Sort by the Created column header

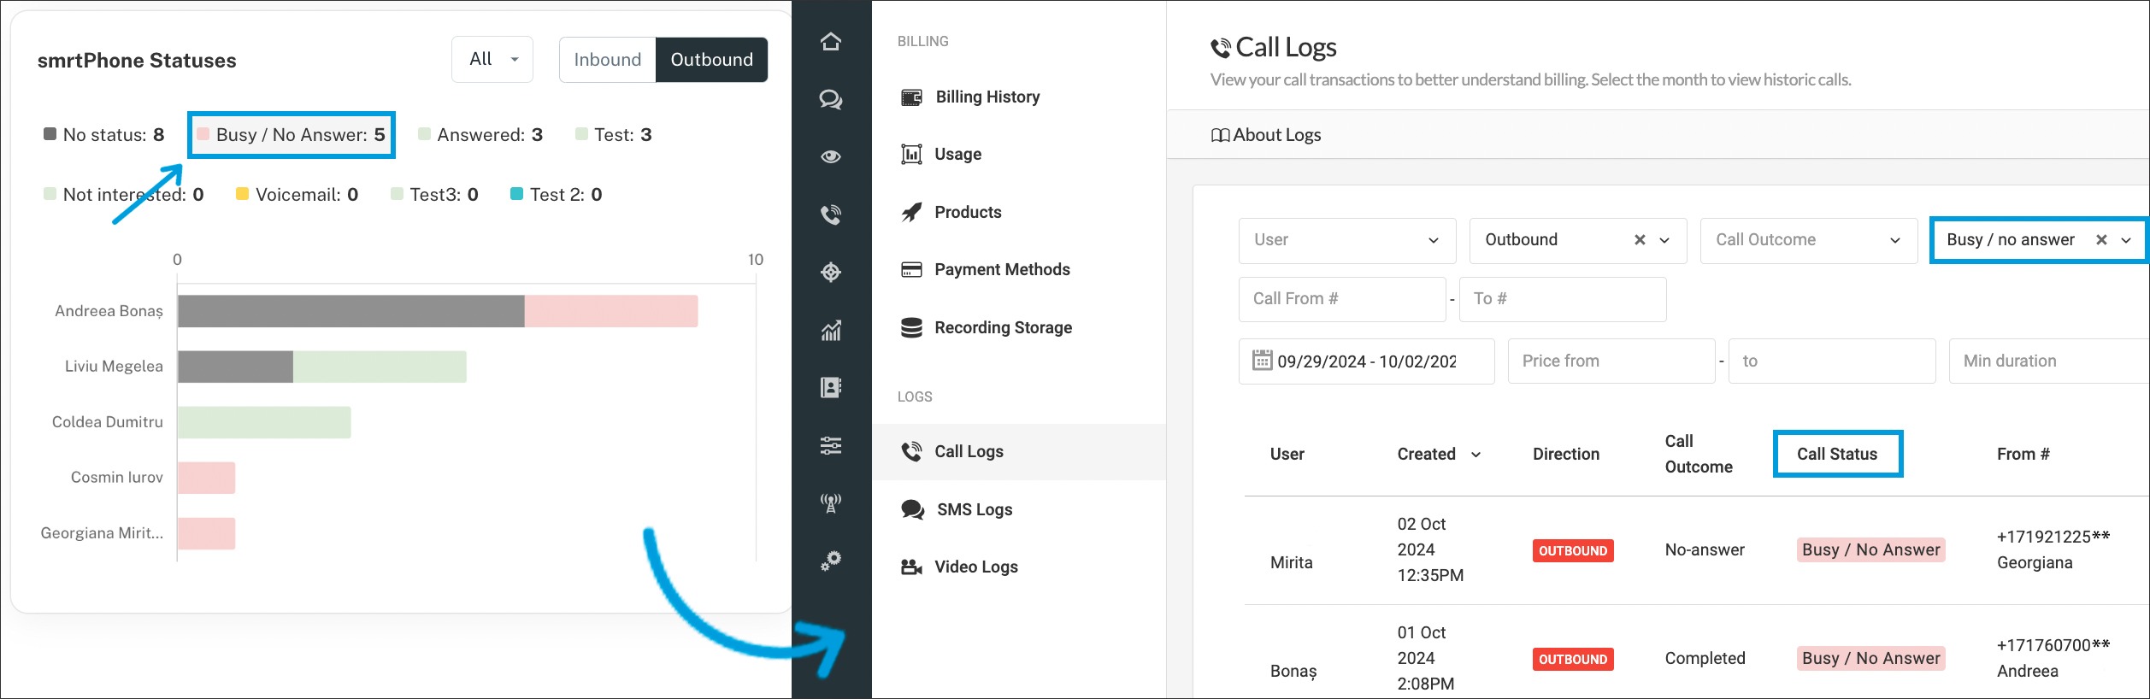click(1438, 455)
